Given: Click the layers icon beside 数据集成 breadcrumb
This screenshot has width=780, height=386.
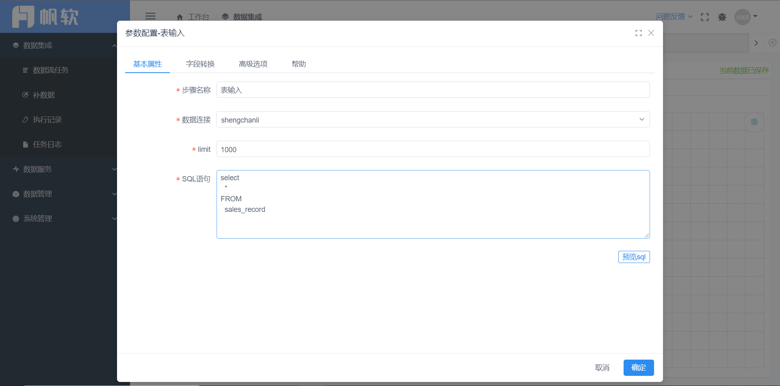Looking at the screenshot, I should point(225,17).
